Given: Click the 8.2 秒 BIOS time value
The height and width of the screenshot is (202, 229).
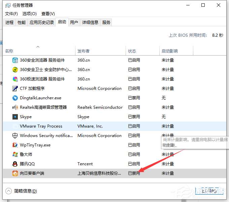Looking at the screenshot, I should [218, 35].
